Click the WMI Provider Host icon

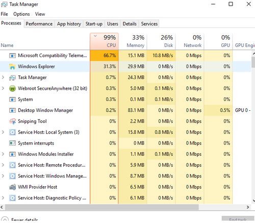pyautogui.click(x=12, y=187)
